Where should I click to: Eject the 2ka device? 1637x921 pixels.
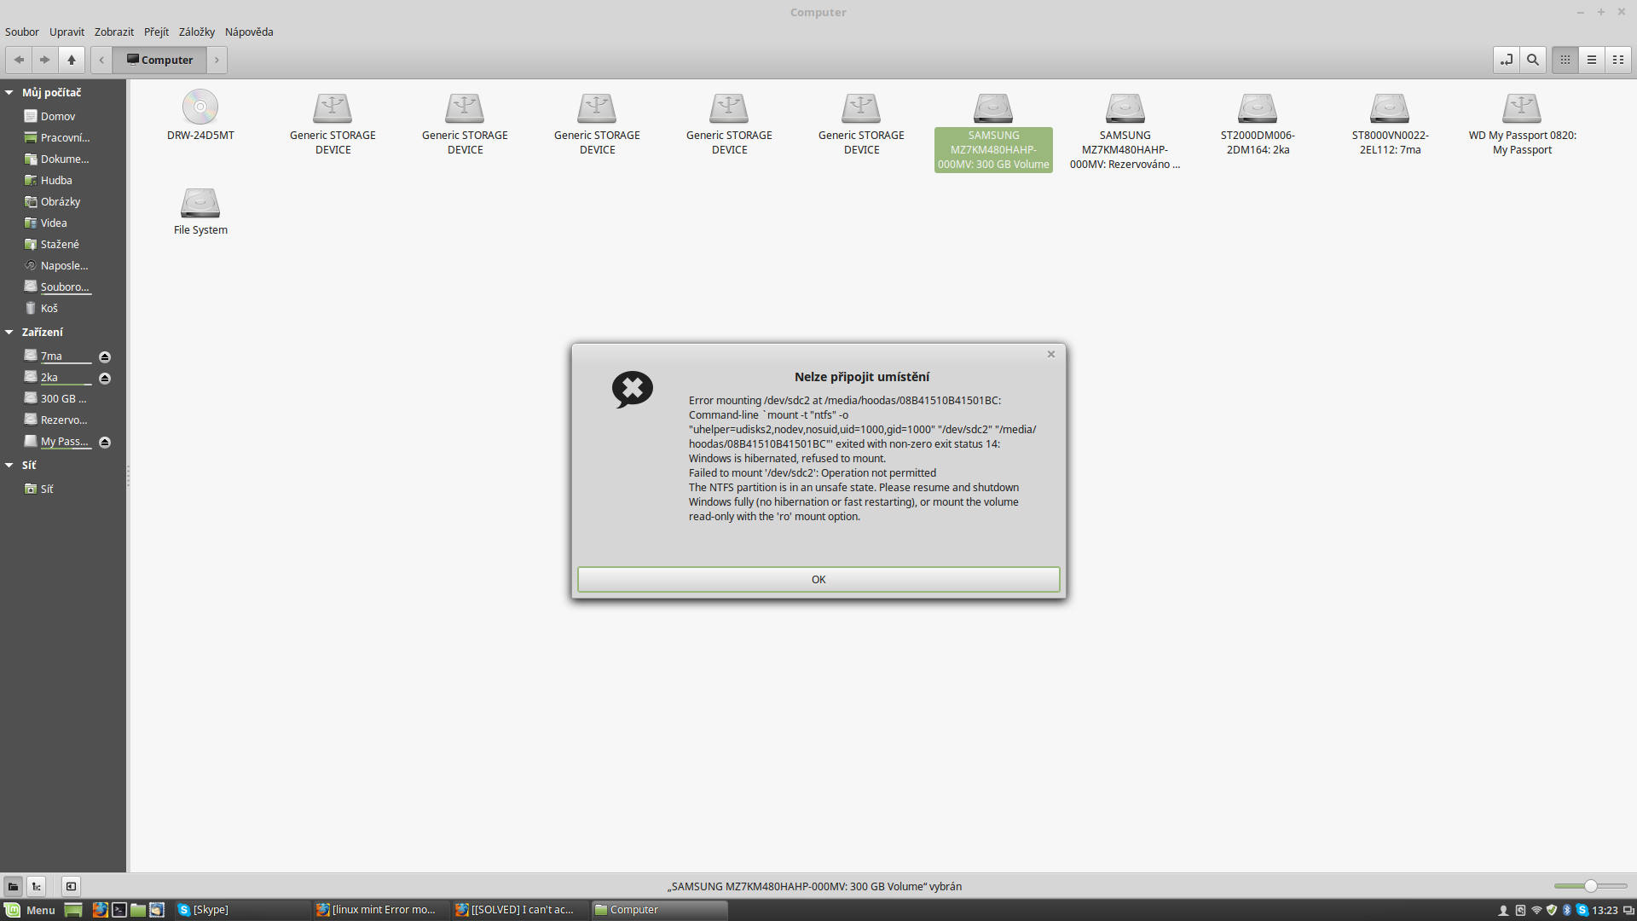(105, 378)
